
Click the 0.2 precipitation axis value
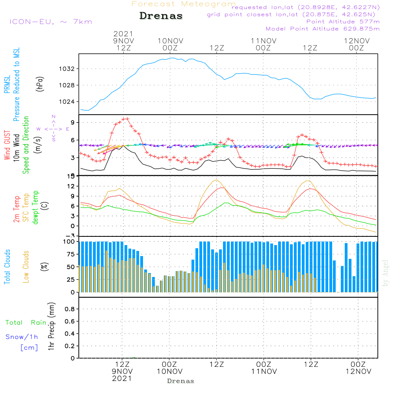(x=70, y=346)
